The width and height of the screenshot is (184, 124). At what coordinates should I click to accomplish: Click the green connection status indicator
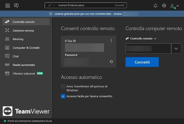5,121
